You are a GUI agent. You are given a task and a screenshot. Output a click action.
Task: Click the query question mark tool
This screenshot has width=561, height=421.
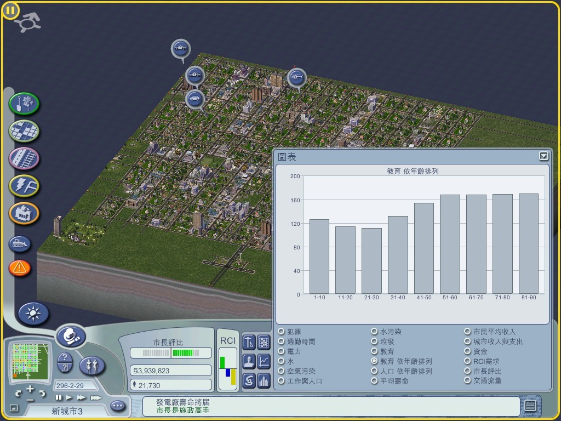(65, 357)
